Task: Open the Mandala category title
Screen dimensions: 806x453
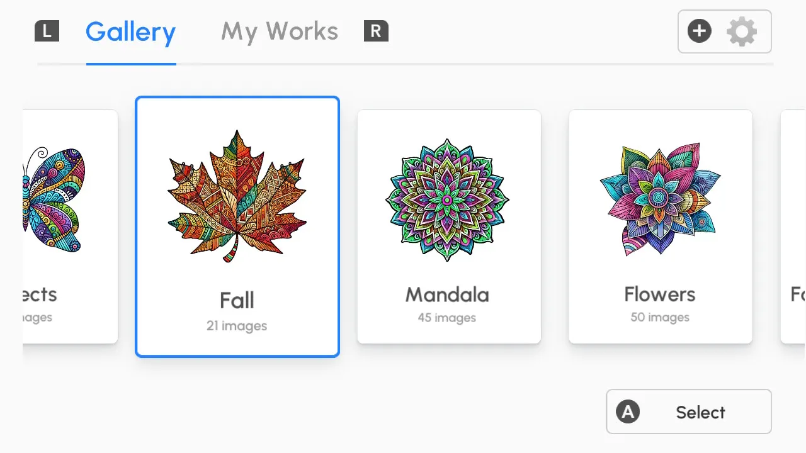Action: tap(447, 294)
